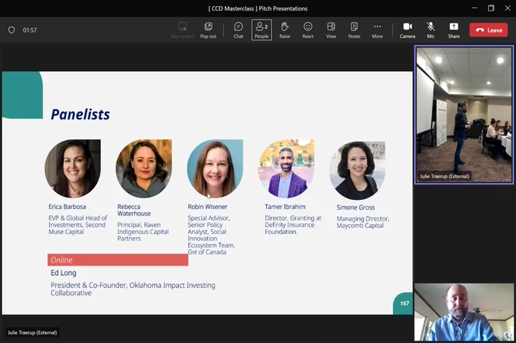Image resolution: width=516 pixels, height=343 pixels.
Task: Click 'Managing Director, Maycomb Capital' text
Action: [x=363, y=222]
